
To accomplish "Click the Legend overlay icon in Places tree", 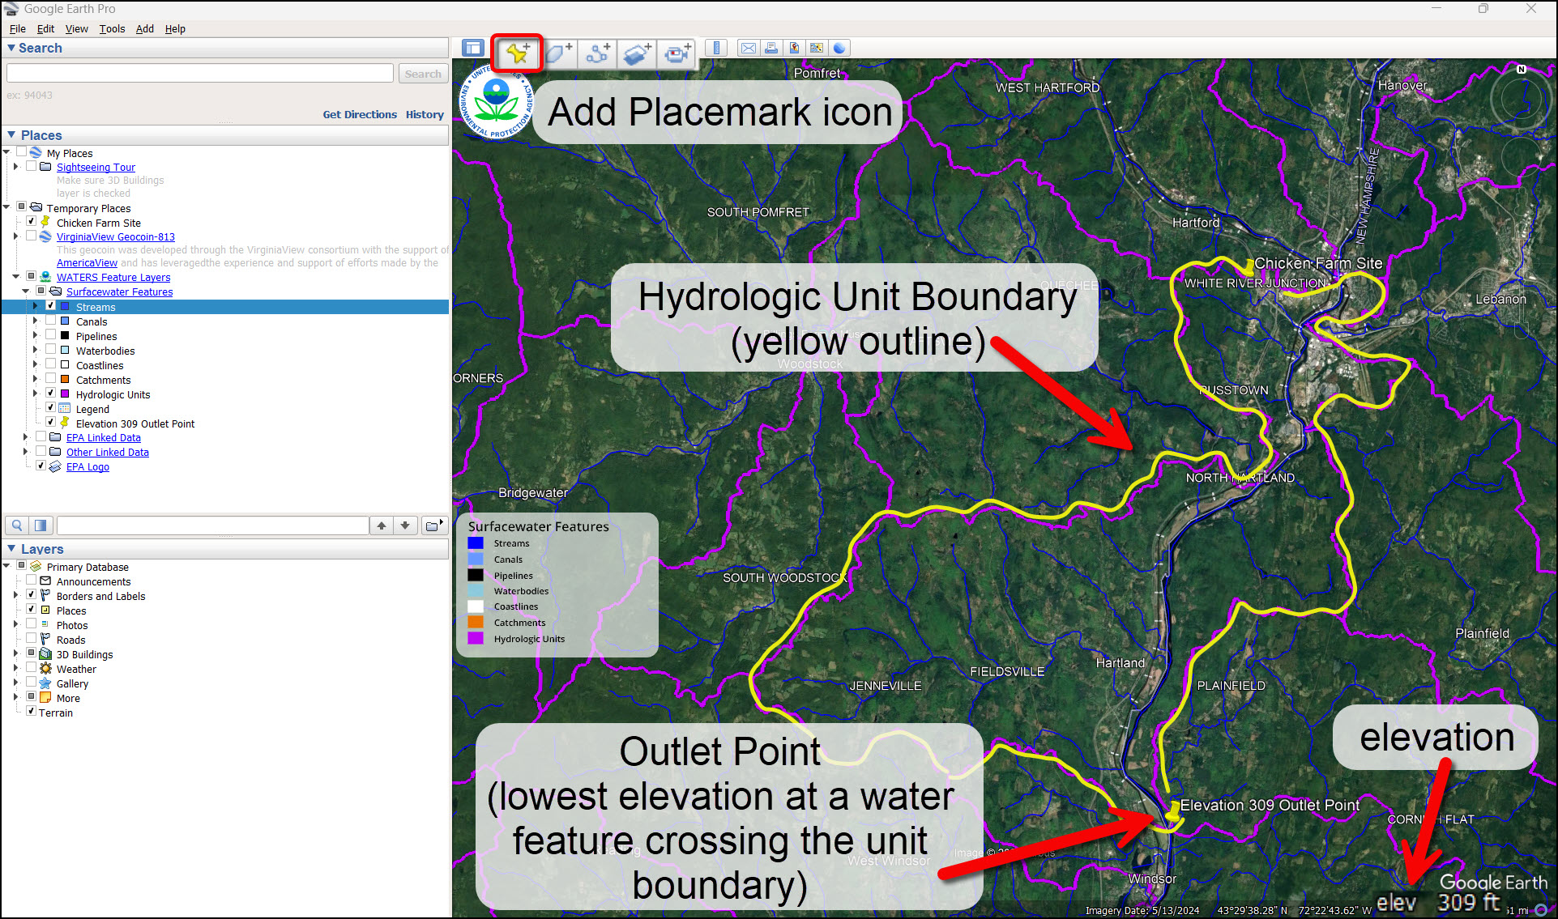I will pos(65,409).
